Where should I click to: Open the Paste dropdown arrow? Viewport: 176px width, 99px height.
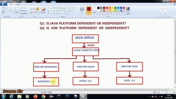tap(3, 14)
